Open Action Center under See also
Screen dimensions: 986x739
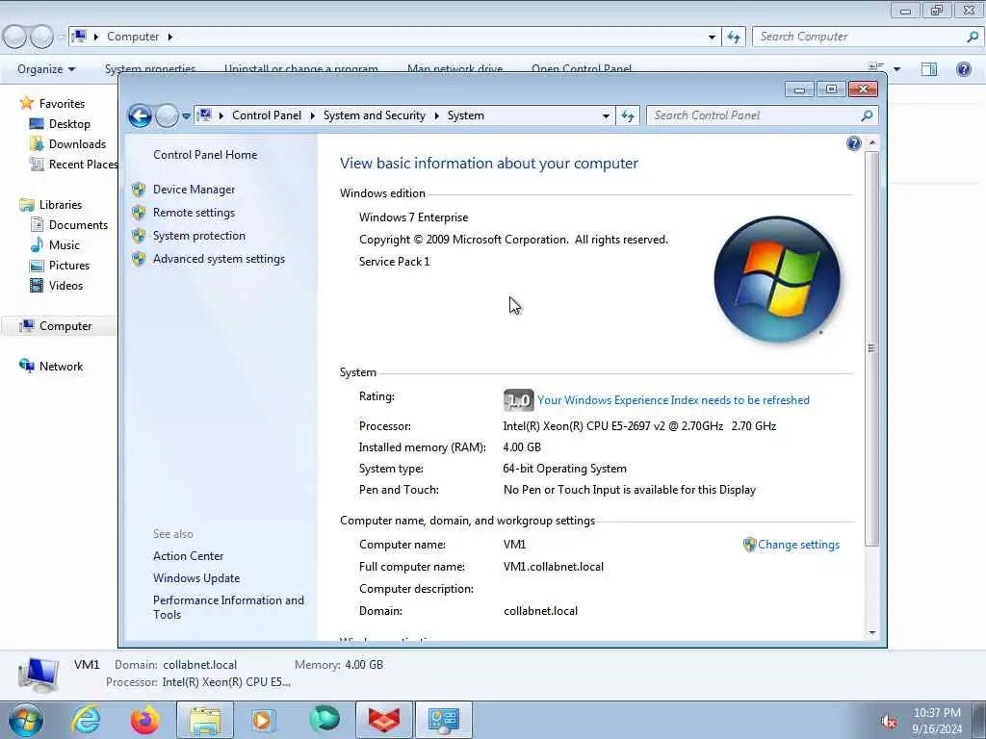[188, 556]
